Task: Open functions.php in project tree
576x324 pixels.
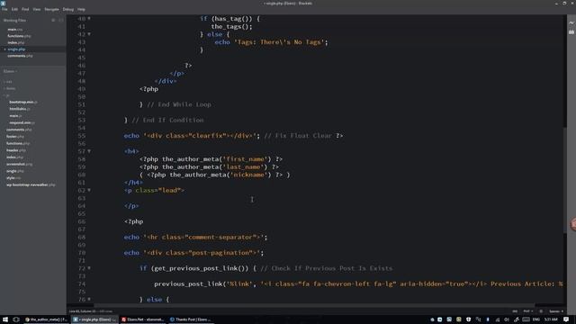Action: 18,144
